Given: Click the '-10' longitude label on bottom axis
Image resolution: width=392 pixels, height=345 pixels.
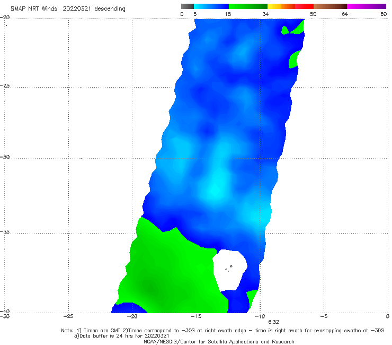Looking at the screenshot, I should pos(260,316).
